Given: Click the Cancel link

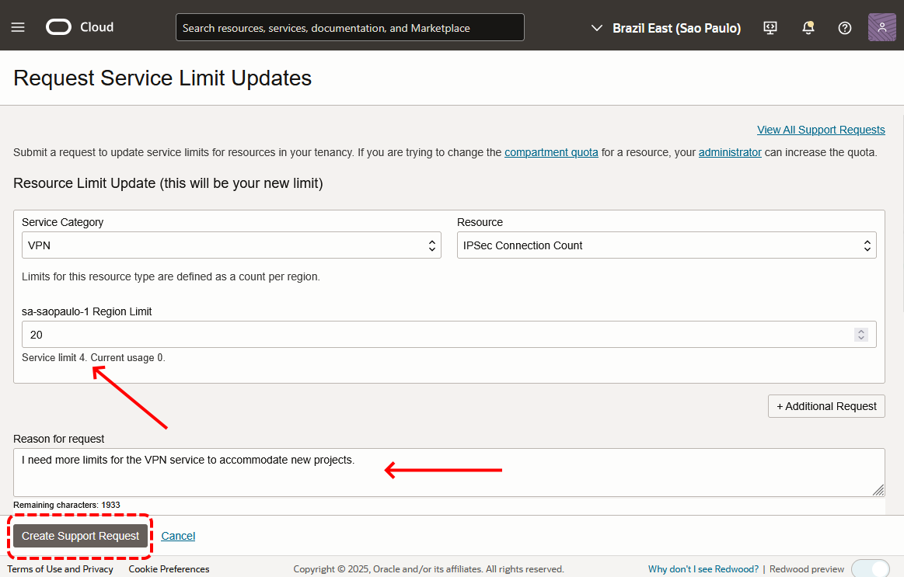Looking at the screenshot, I should 178,536.
